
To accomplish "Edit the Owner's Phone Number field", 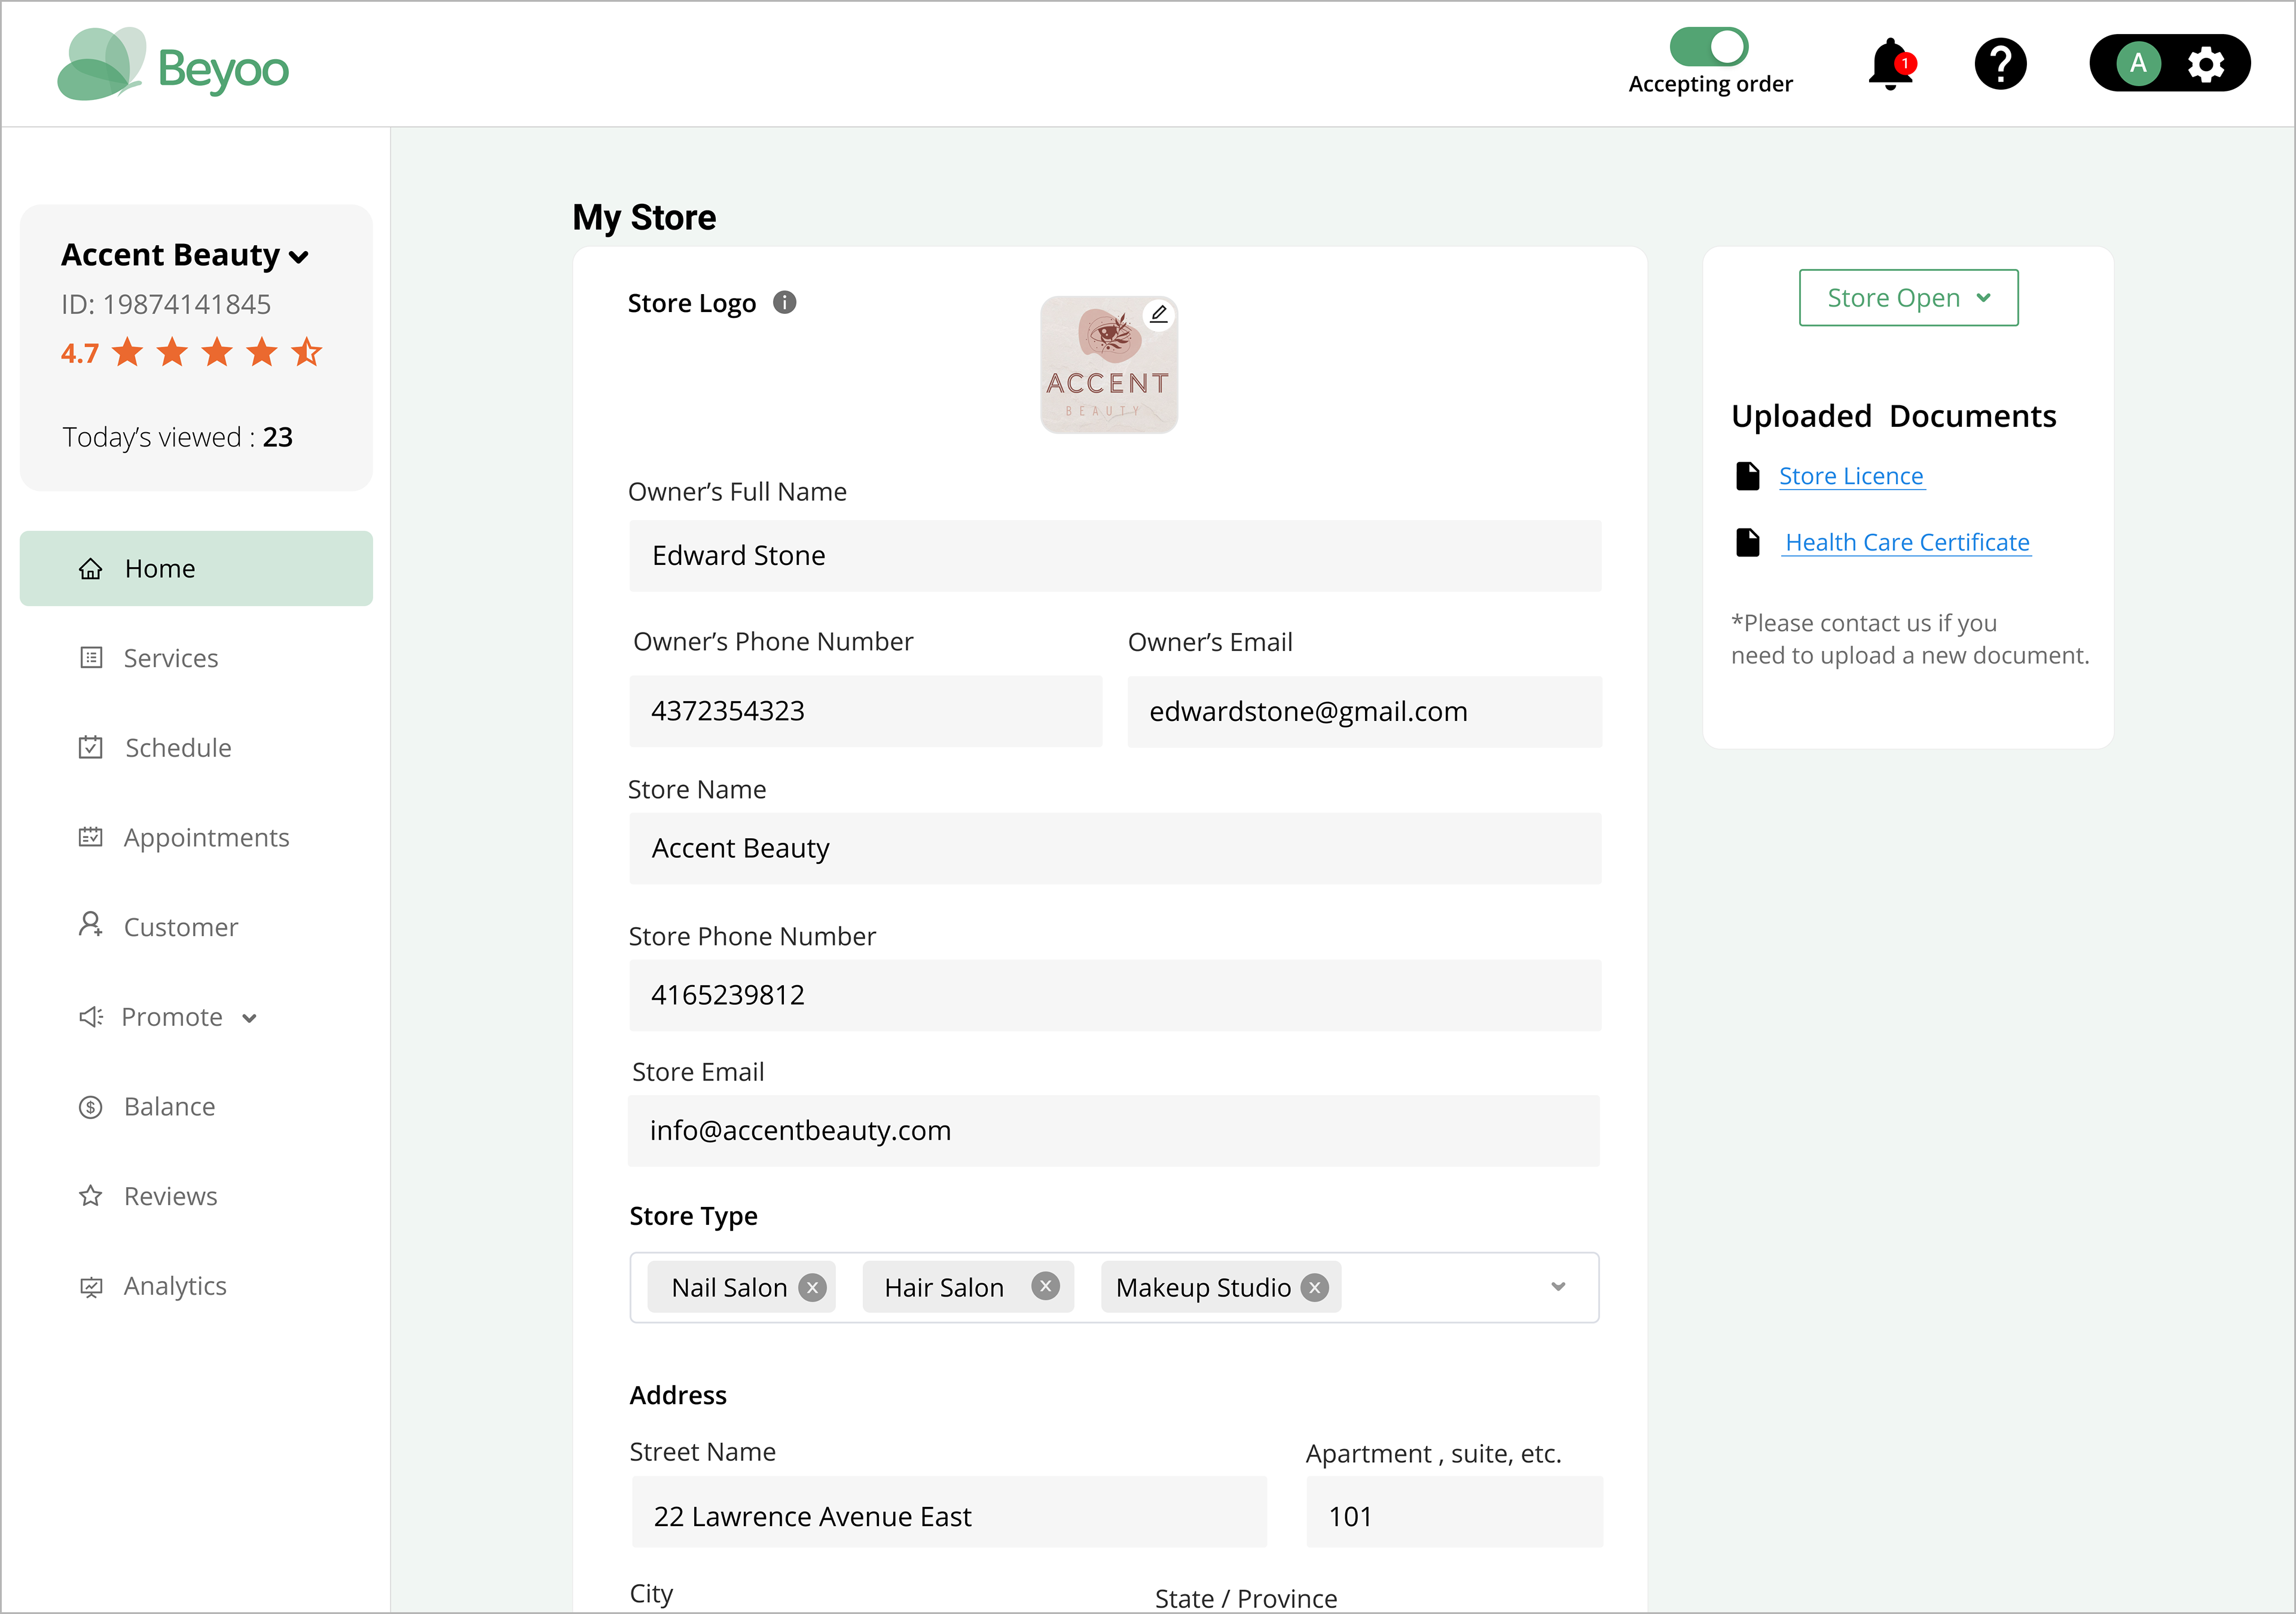I will (x=865, y=711).
